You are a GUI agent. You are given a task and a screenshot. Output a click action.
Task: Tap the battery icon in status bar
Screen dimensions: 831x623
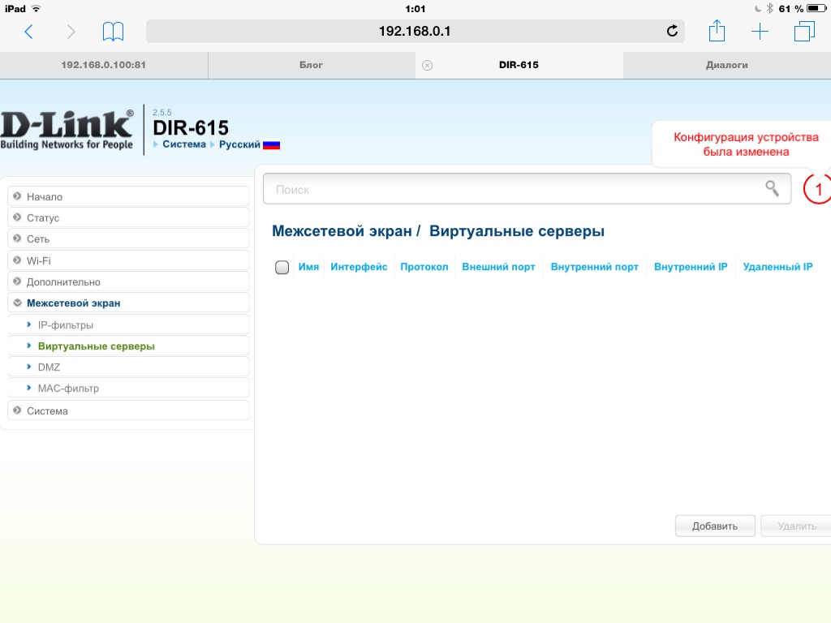coord(816,8)
